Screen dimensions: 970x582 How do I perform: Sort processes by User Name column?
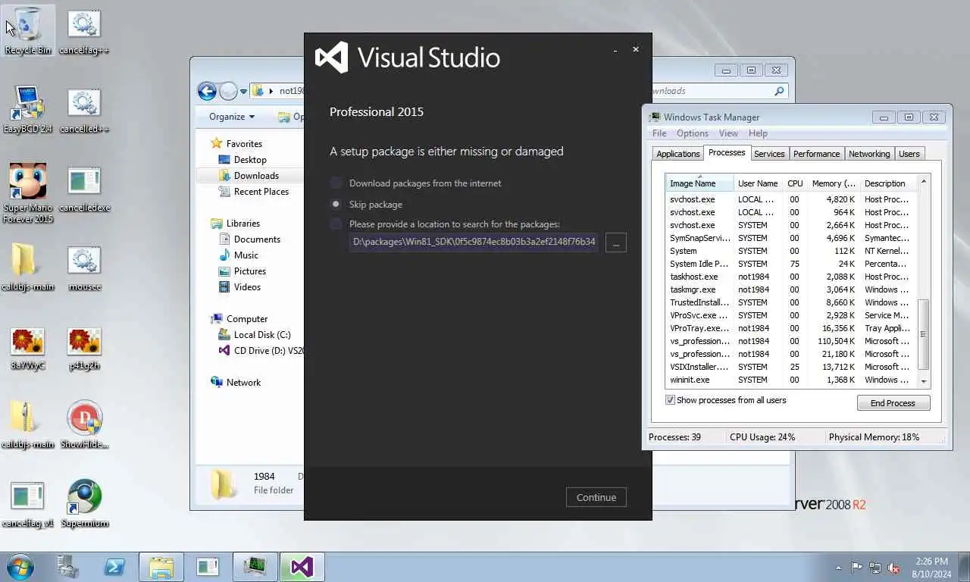pyautogui.click(x=758, y=183)
